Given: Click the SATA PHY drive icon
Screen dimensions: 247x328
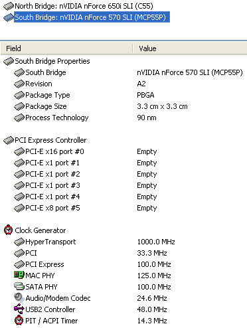Looking at the screenshot, I should click(x=19, y=286).
